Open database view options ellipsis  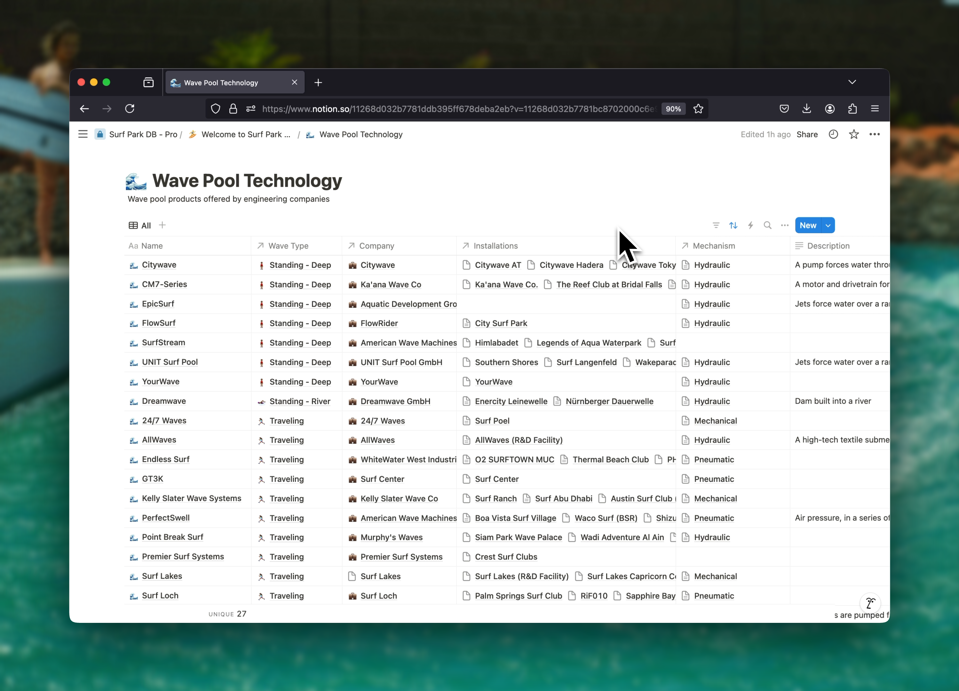[x=785, y=226]
